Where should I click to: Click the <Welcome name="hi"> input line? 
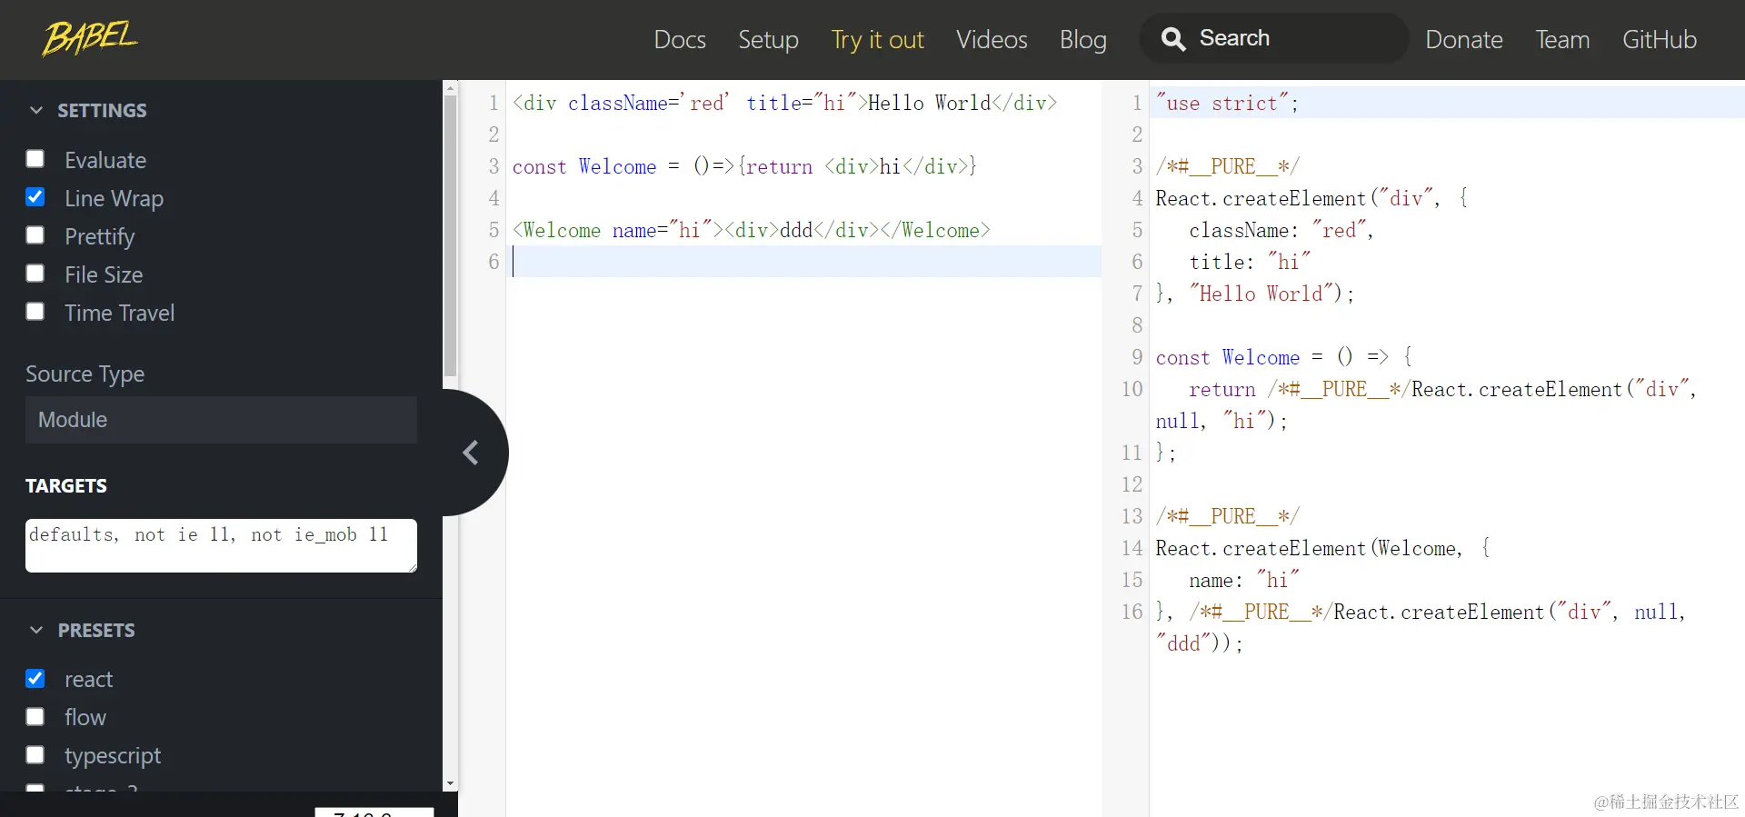pyautogui.click(x=751, y=230)
